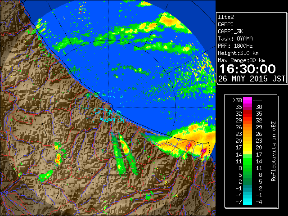Select the 'PRF: 1800Hz' text

pyautogui.click(x=235, y=46)
